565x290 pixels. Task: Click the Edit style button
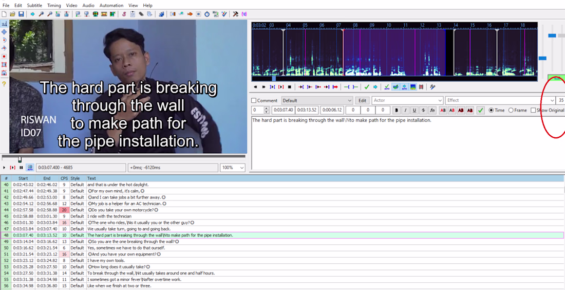[x=363, y=101]
